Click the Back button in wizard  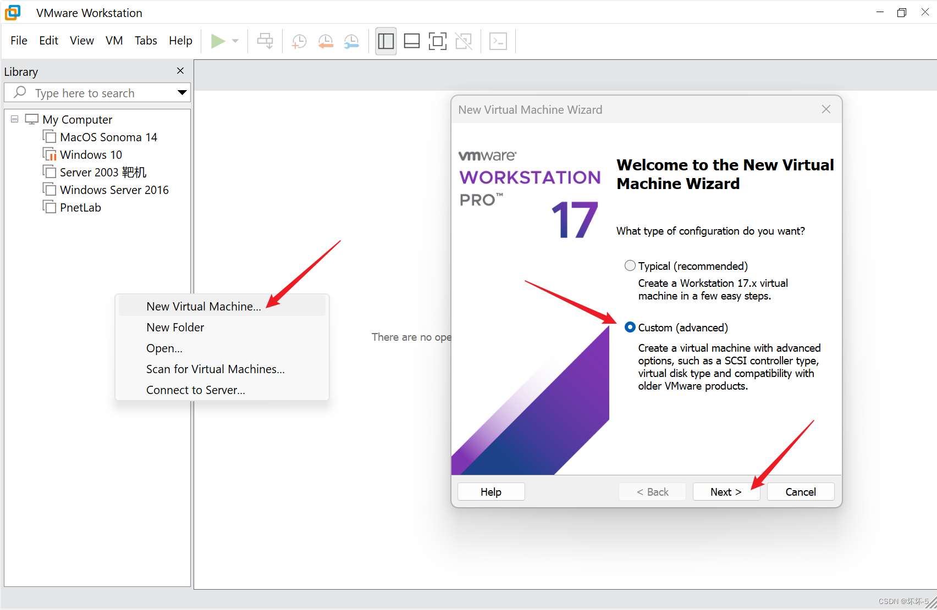coord(653,492)
